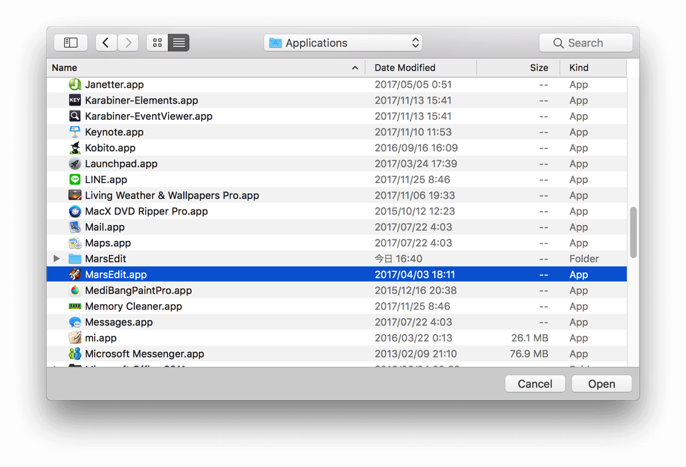
Task: Toggle the sidebar visibility button
Action: pos(71,42)
